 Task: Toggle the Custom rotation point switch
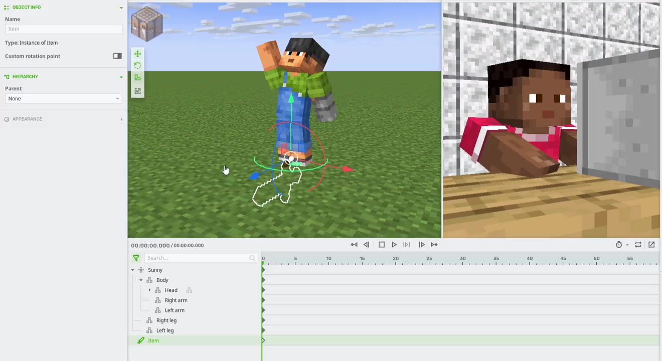pos(117,56)
